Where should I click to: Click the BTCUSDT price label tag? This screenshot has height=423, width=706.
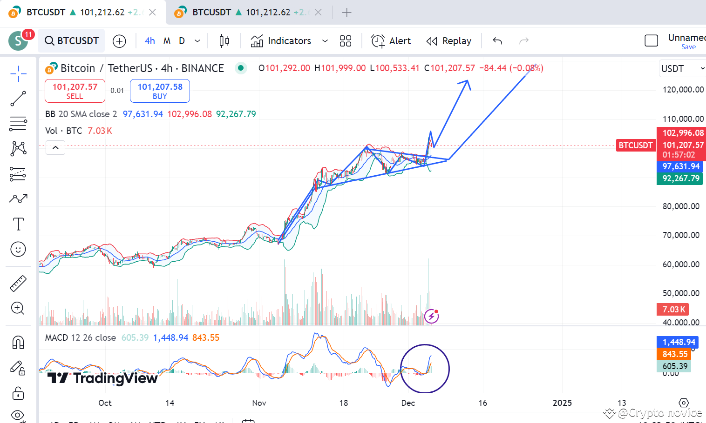click(636, 145)
